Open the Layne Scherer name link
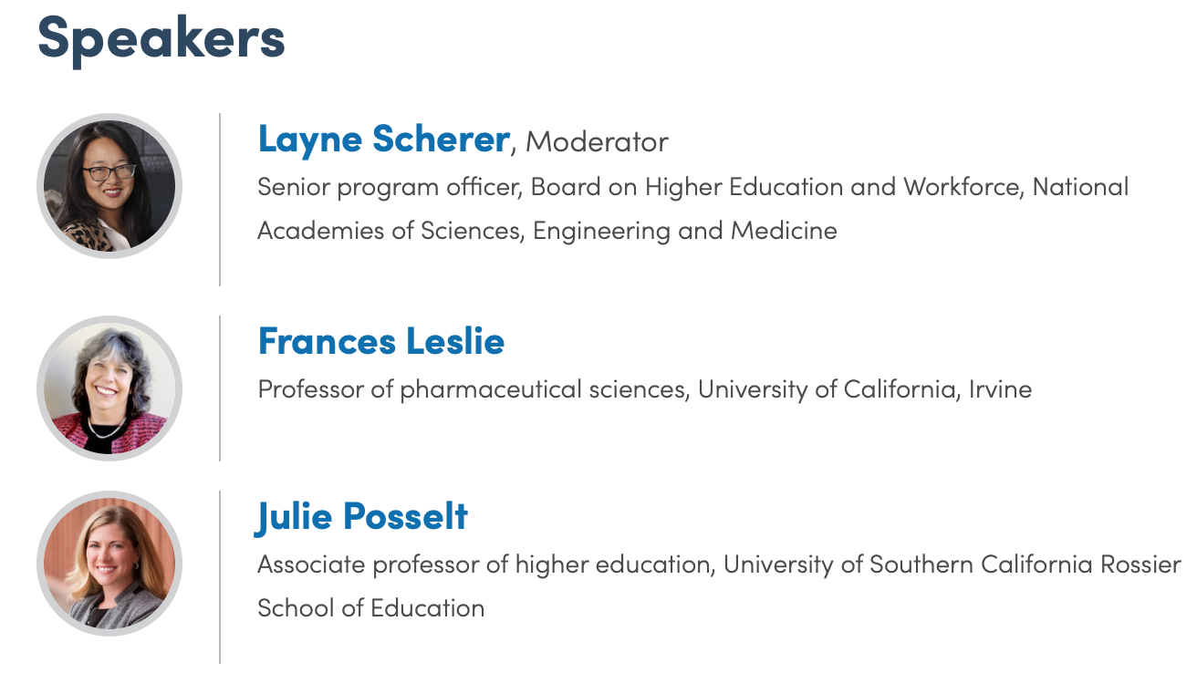The height and width of the screenshot is (673, 1197). pos(383,139)
